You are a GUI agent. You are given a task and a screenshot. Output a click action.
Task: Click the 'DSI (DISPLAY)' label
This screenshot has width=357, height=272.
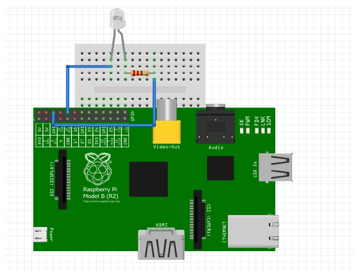[x=52, y=179]
